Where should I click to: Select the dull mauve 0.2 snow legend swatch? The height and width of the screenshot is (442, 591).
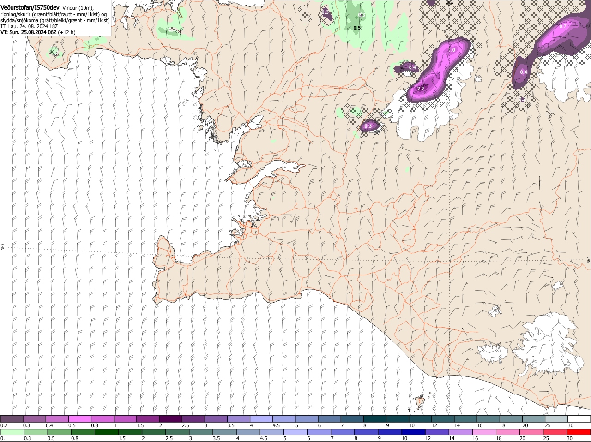12,419
